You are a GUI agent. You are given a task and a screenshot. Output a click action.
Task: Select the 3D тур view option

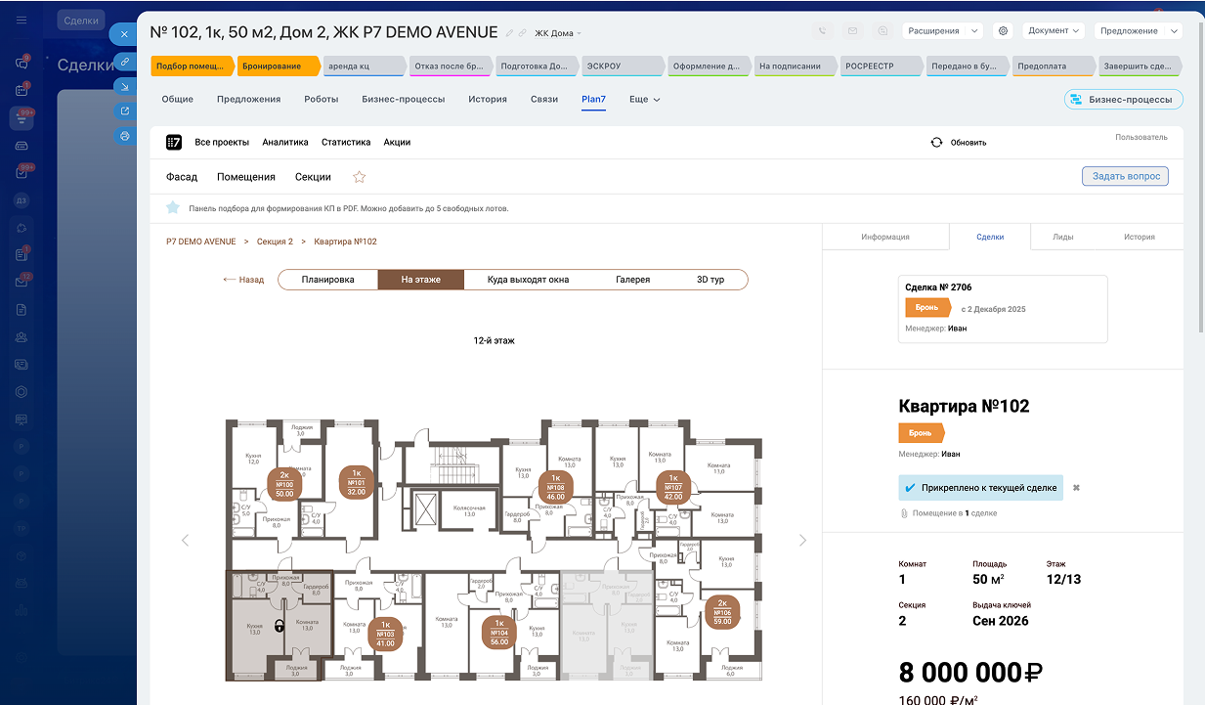[x=710, y=280]
